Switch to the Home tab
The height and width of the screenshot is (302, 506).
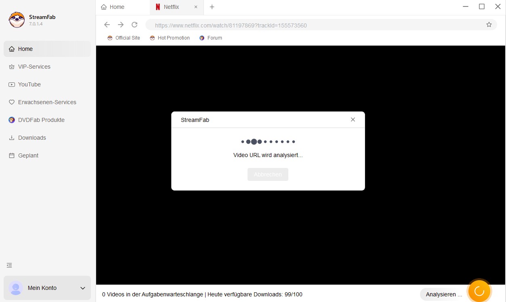point(117,7)
